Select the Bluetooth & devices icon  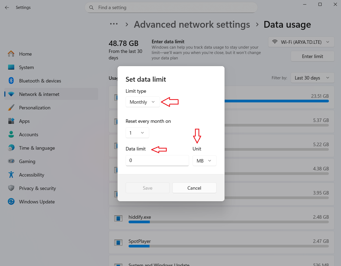pos(11,81)
